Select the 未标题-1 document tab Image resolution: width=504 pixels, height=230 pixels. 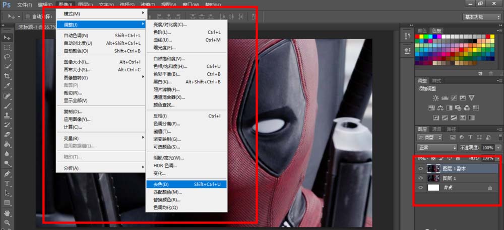[x=37, y=27]
